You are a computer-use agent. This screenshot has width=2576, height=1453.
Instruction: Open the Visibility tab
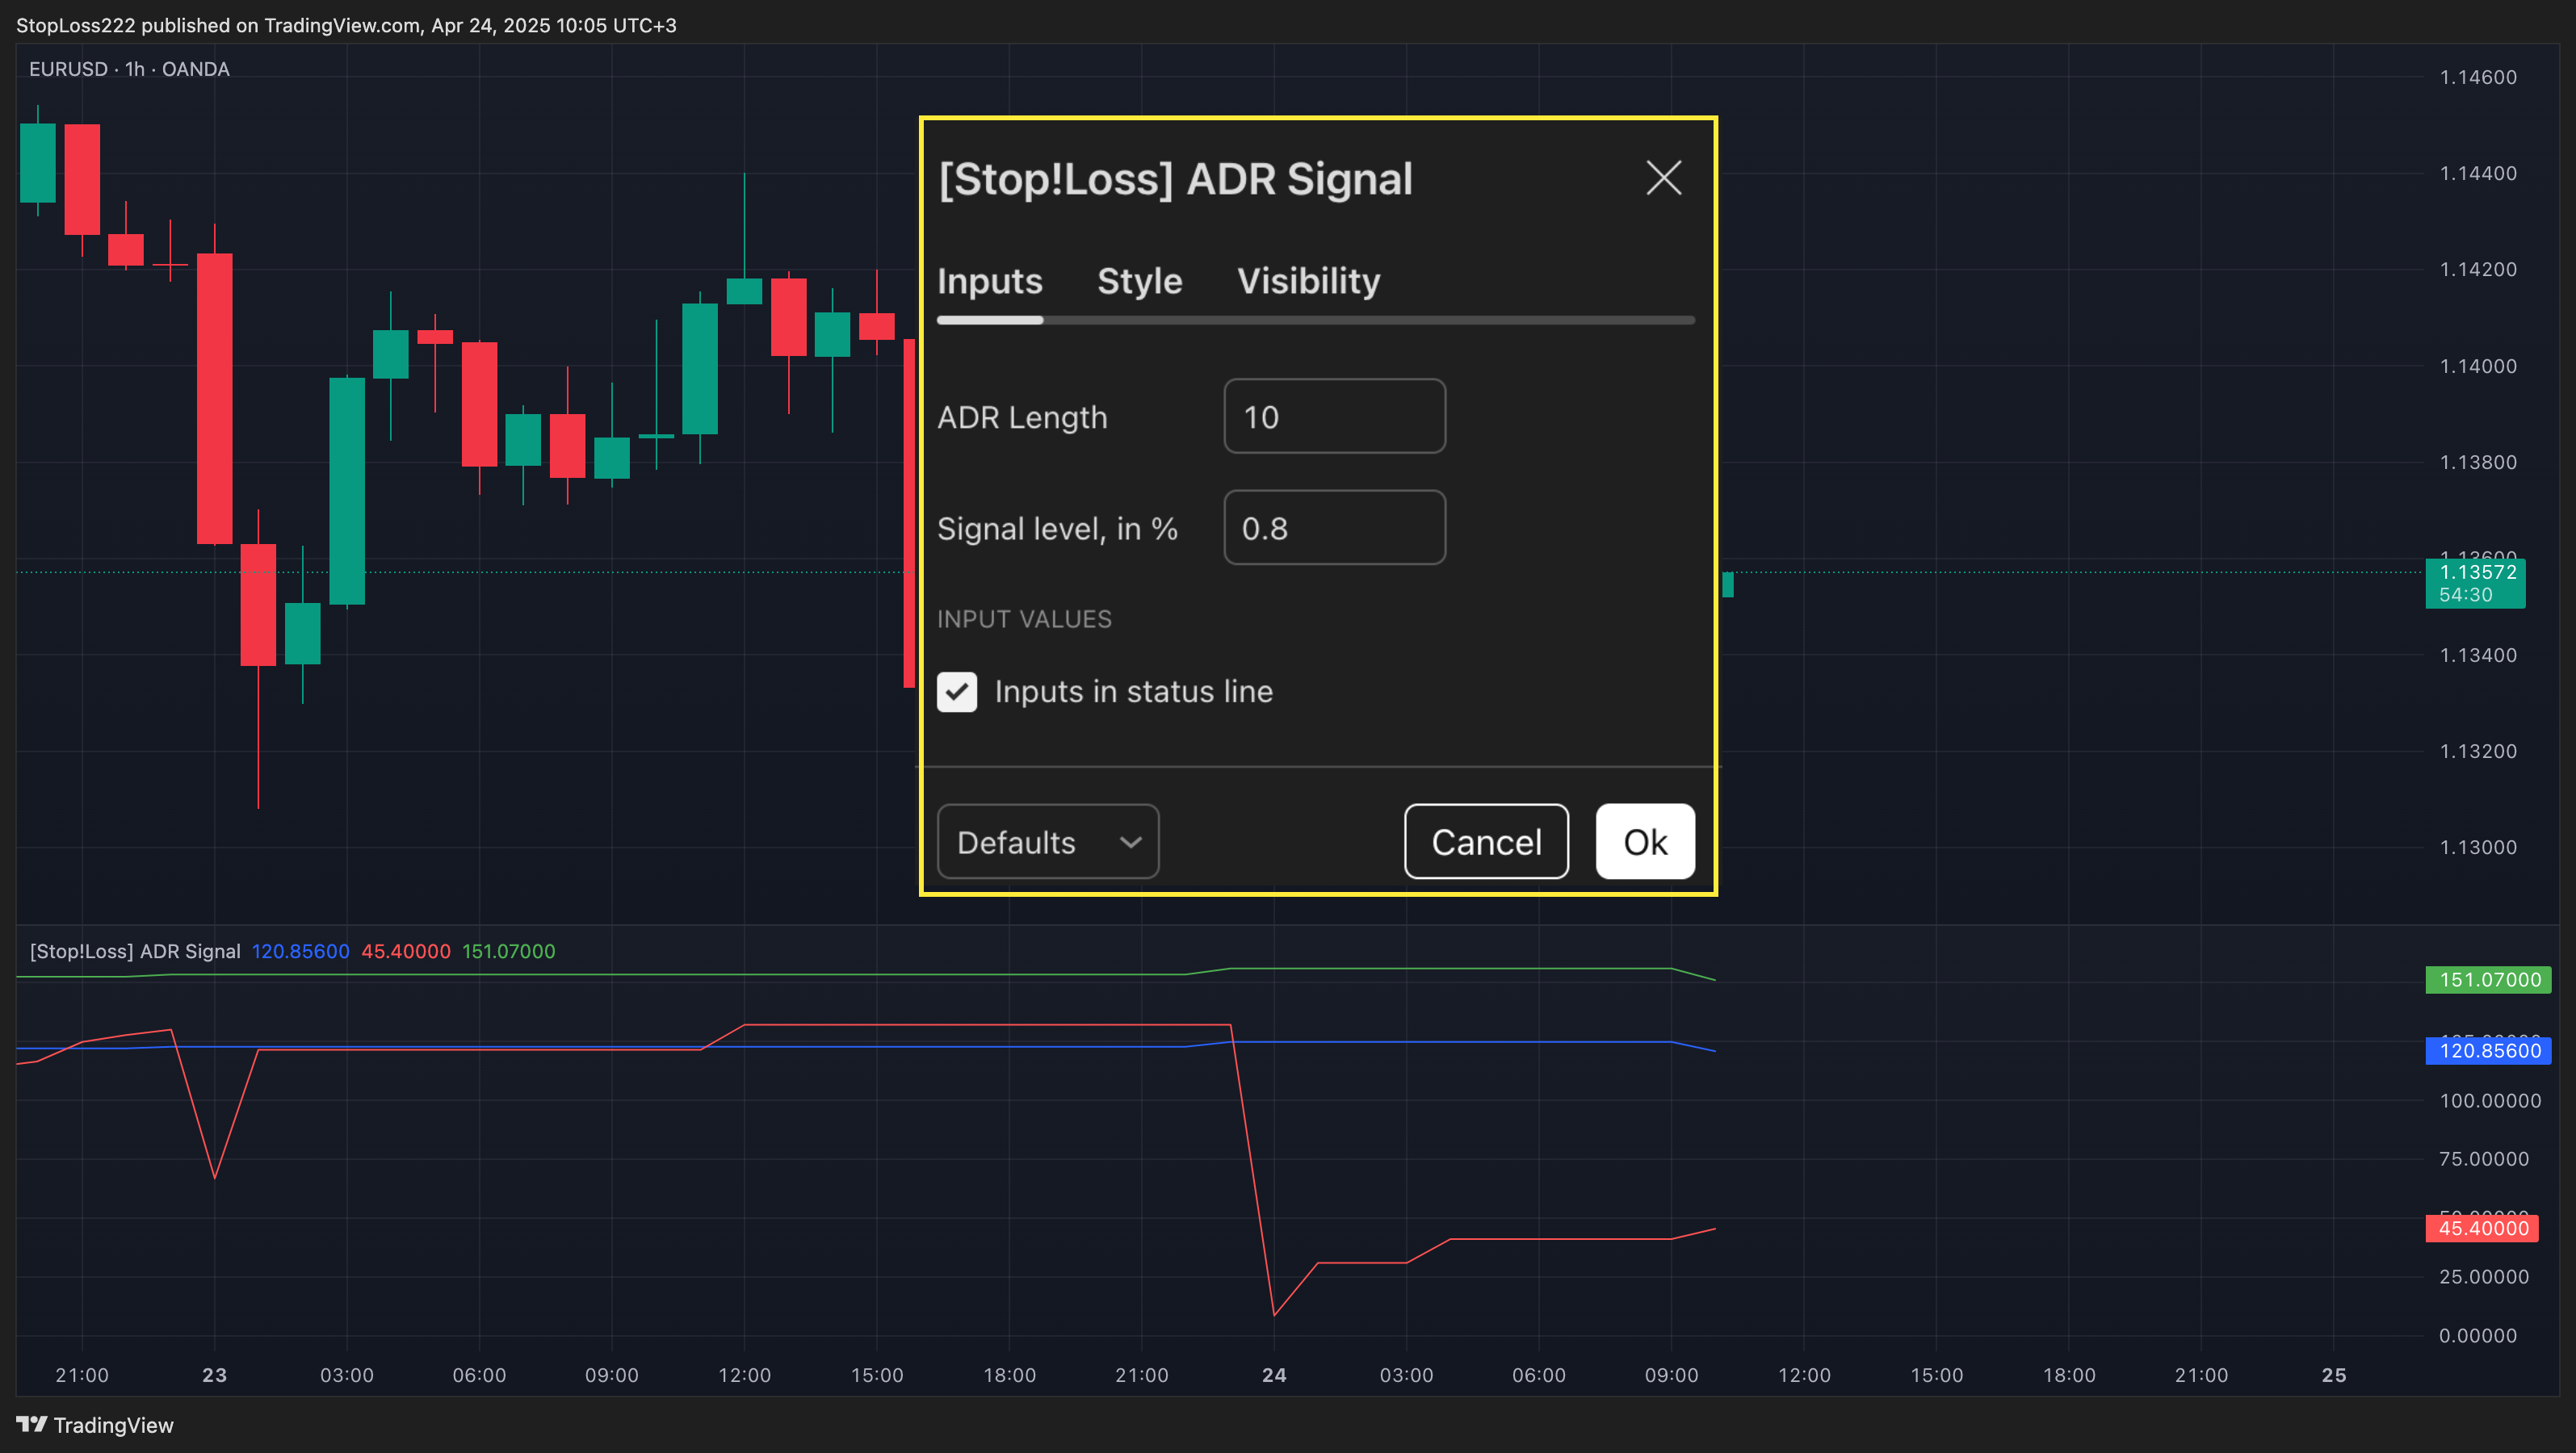pos(1309,281)
